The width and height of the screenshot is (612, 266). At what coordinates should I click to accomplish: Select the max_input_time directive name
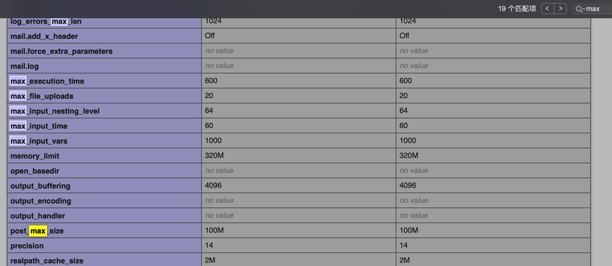39,126
